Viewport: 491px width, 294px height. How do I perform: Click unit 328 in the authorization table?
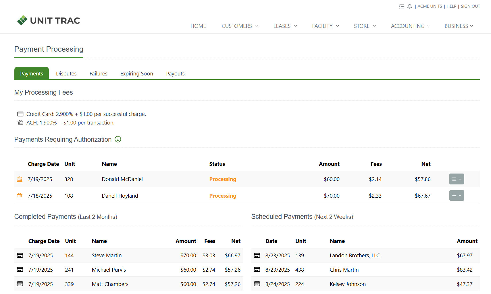click(x=69, y=179)
